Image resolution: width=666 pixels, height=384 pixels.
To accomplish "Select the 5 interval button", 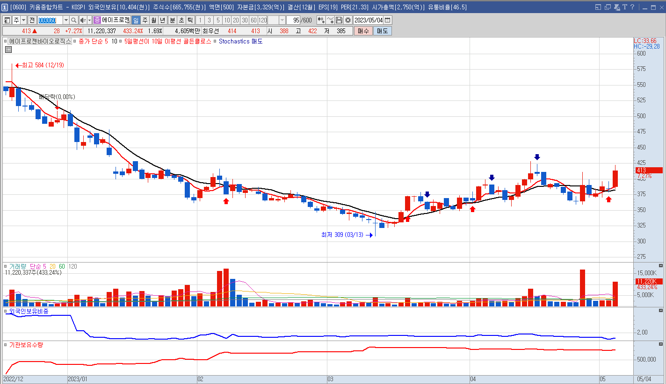I will pyautogui.click(x=218, y=20).
